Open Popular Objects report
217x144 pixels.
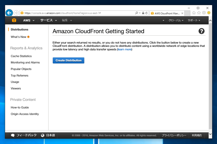(x=21, y=69)
